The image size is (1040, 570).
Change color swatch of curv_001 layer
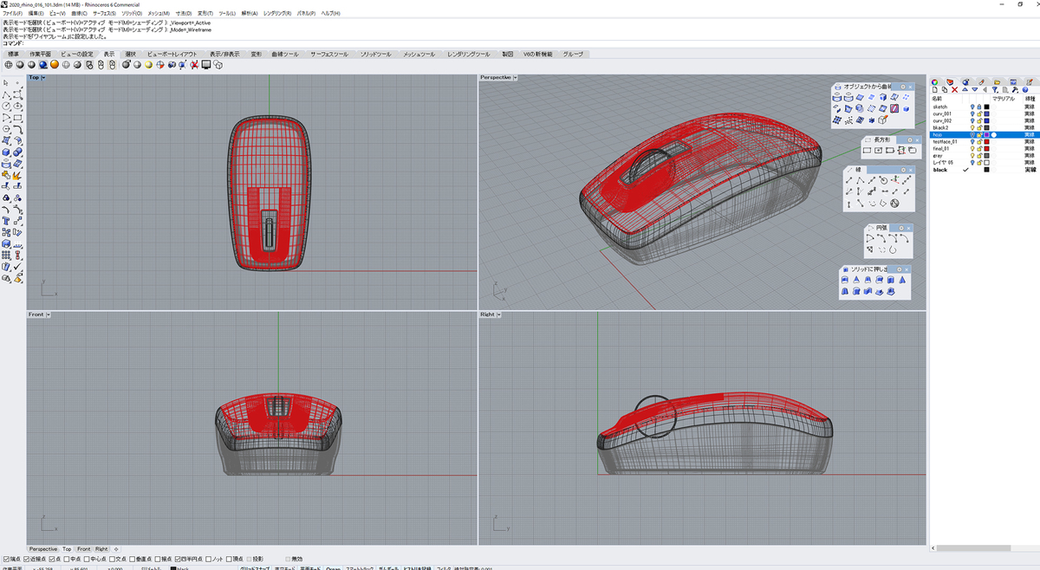click(x=986, y=113)
